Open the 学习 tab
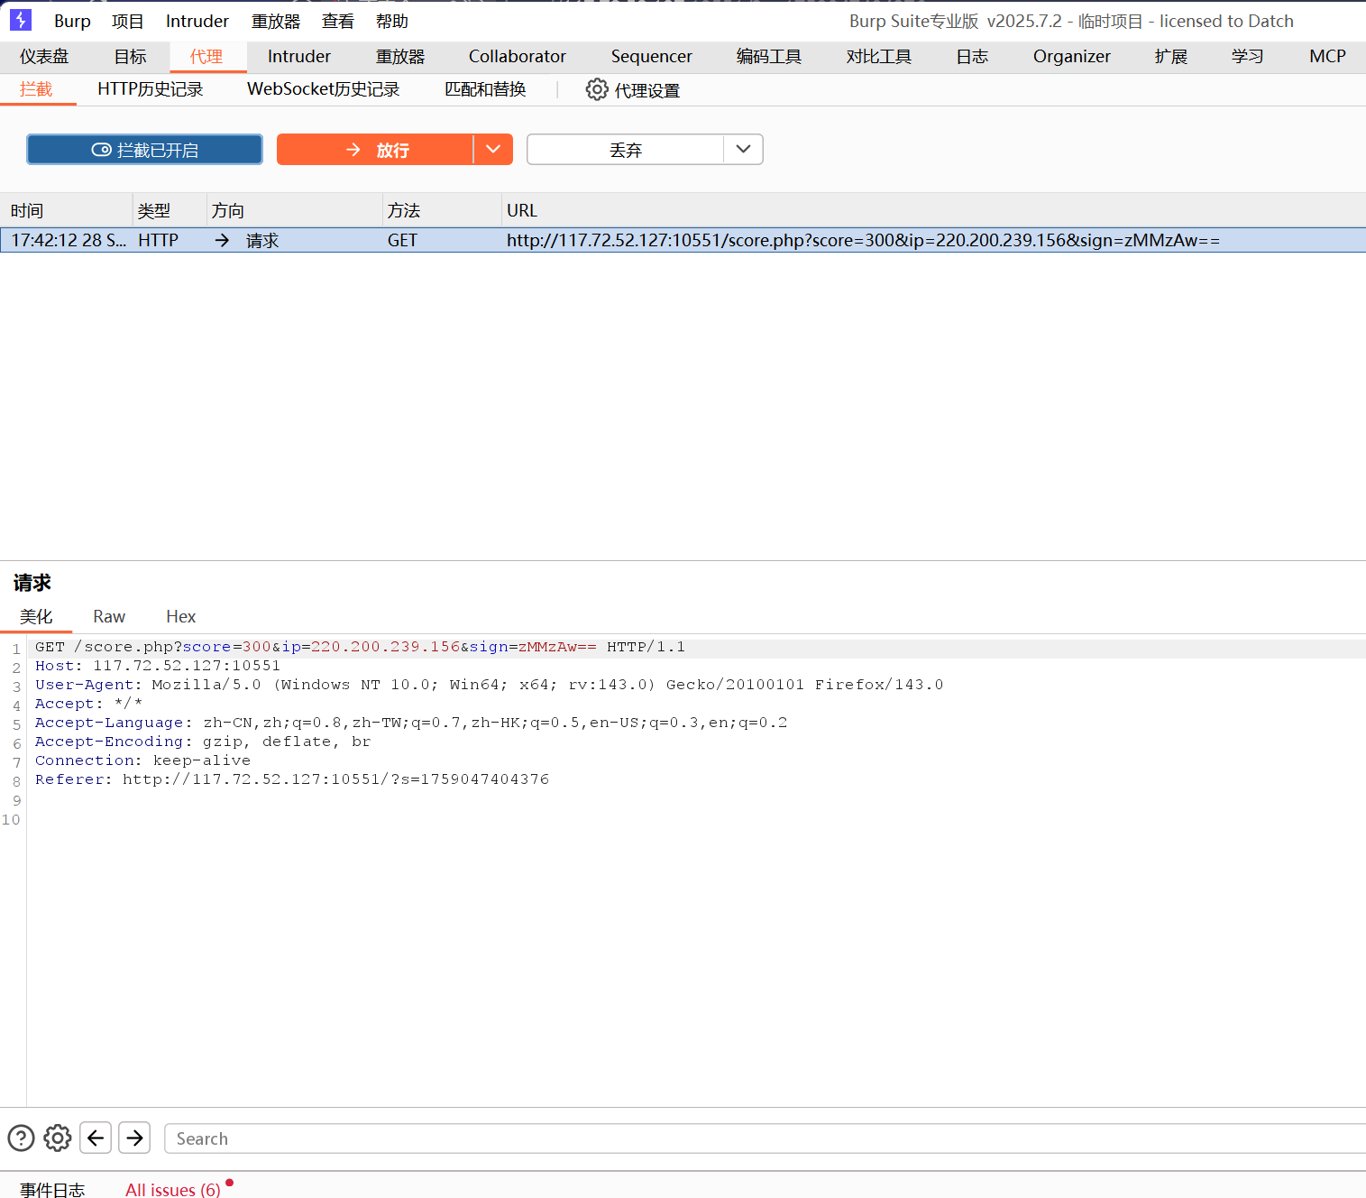This screenshot has width=1366, height=1198. [1248, 56]
